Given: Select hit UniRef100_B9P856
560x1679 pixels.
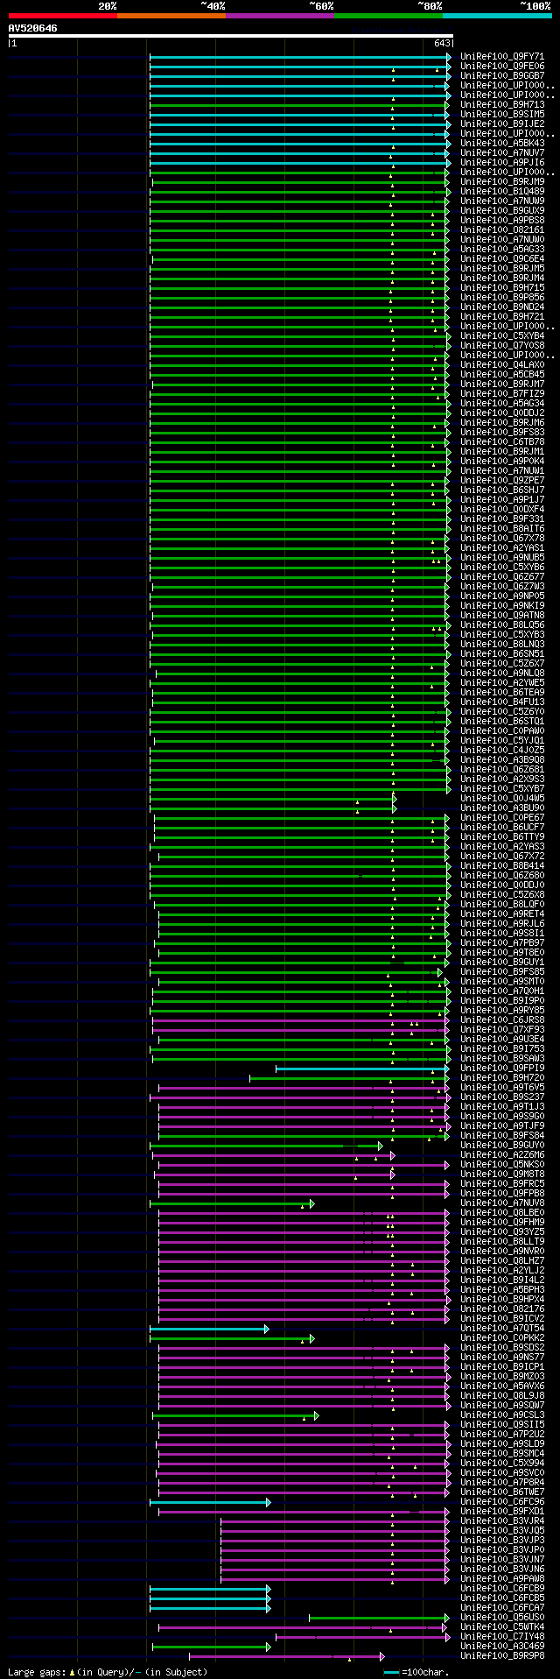Looking at the screenshot, I should pyautogui.click(x=502, y=298).
